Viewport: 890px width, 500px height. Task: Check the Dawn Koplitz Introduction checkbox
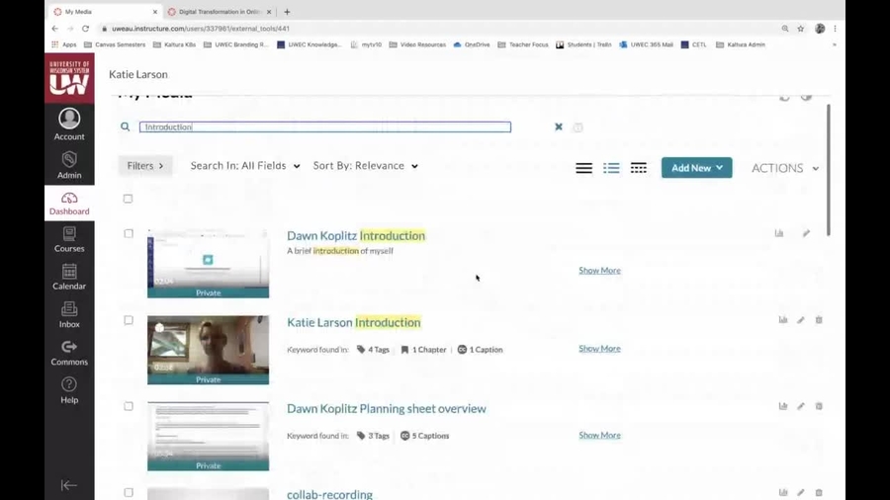pyautogui.click(x=128, y=234)
